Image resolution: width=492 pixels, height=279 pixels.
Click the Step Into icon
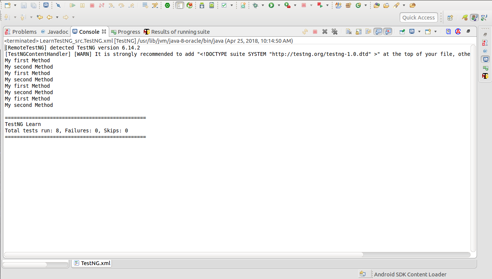point(111,5)
